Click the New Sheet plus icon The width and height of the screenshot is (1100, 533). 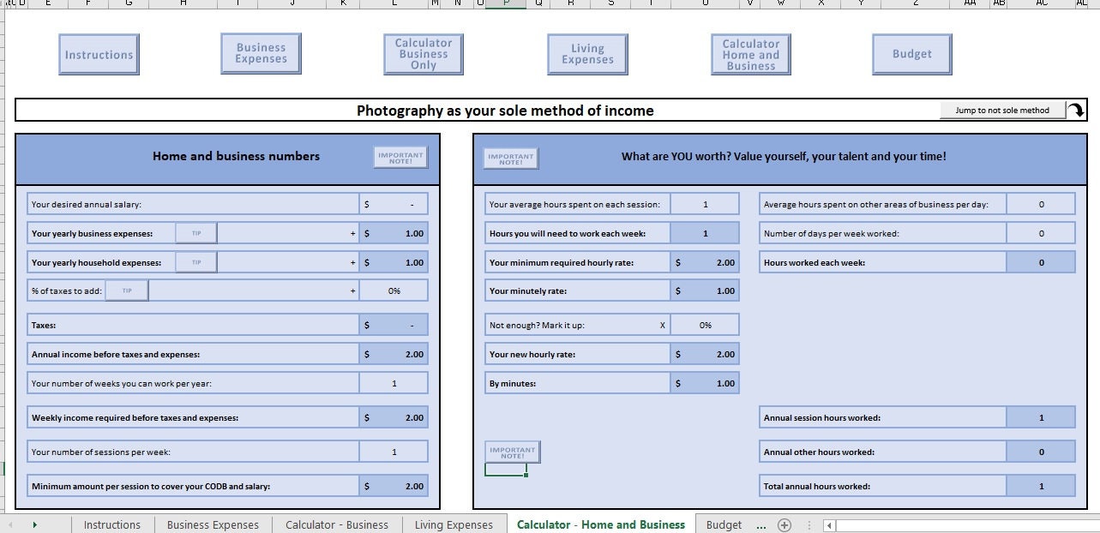(784, 524)
